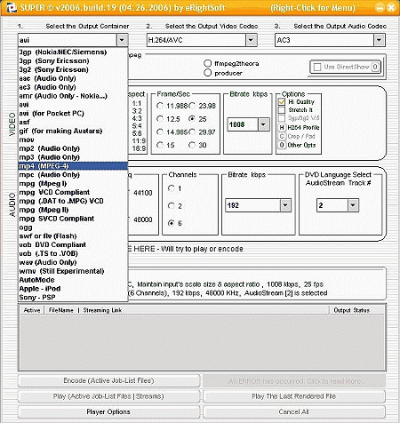Minimize the SUPER window with orange button
This screenshot has width=400, height=423.
pyautogui.click(x=380, y=8)
